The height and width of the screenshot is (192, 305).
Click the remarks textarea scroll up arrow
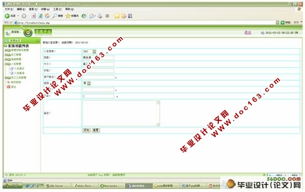pos(158,102)
